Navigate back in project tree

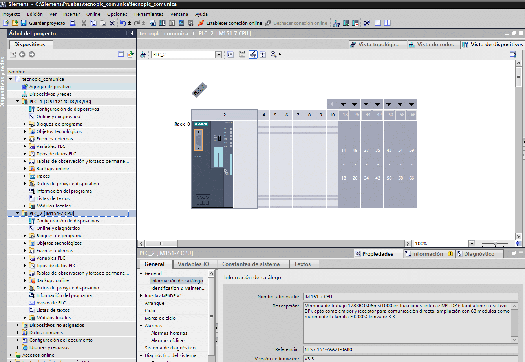click(x=22, y=55)
